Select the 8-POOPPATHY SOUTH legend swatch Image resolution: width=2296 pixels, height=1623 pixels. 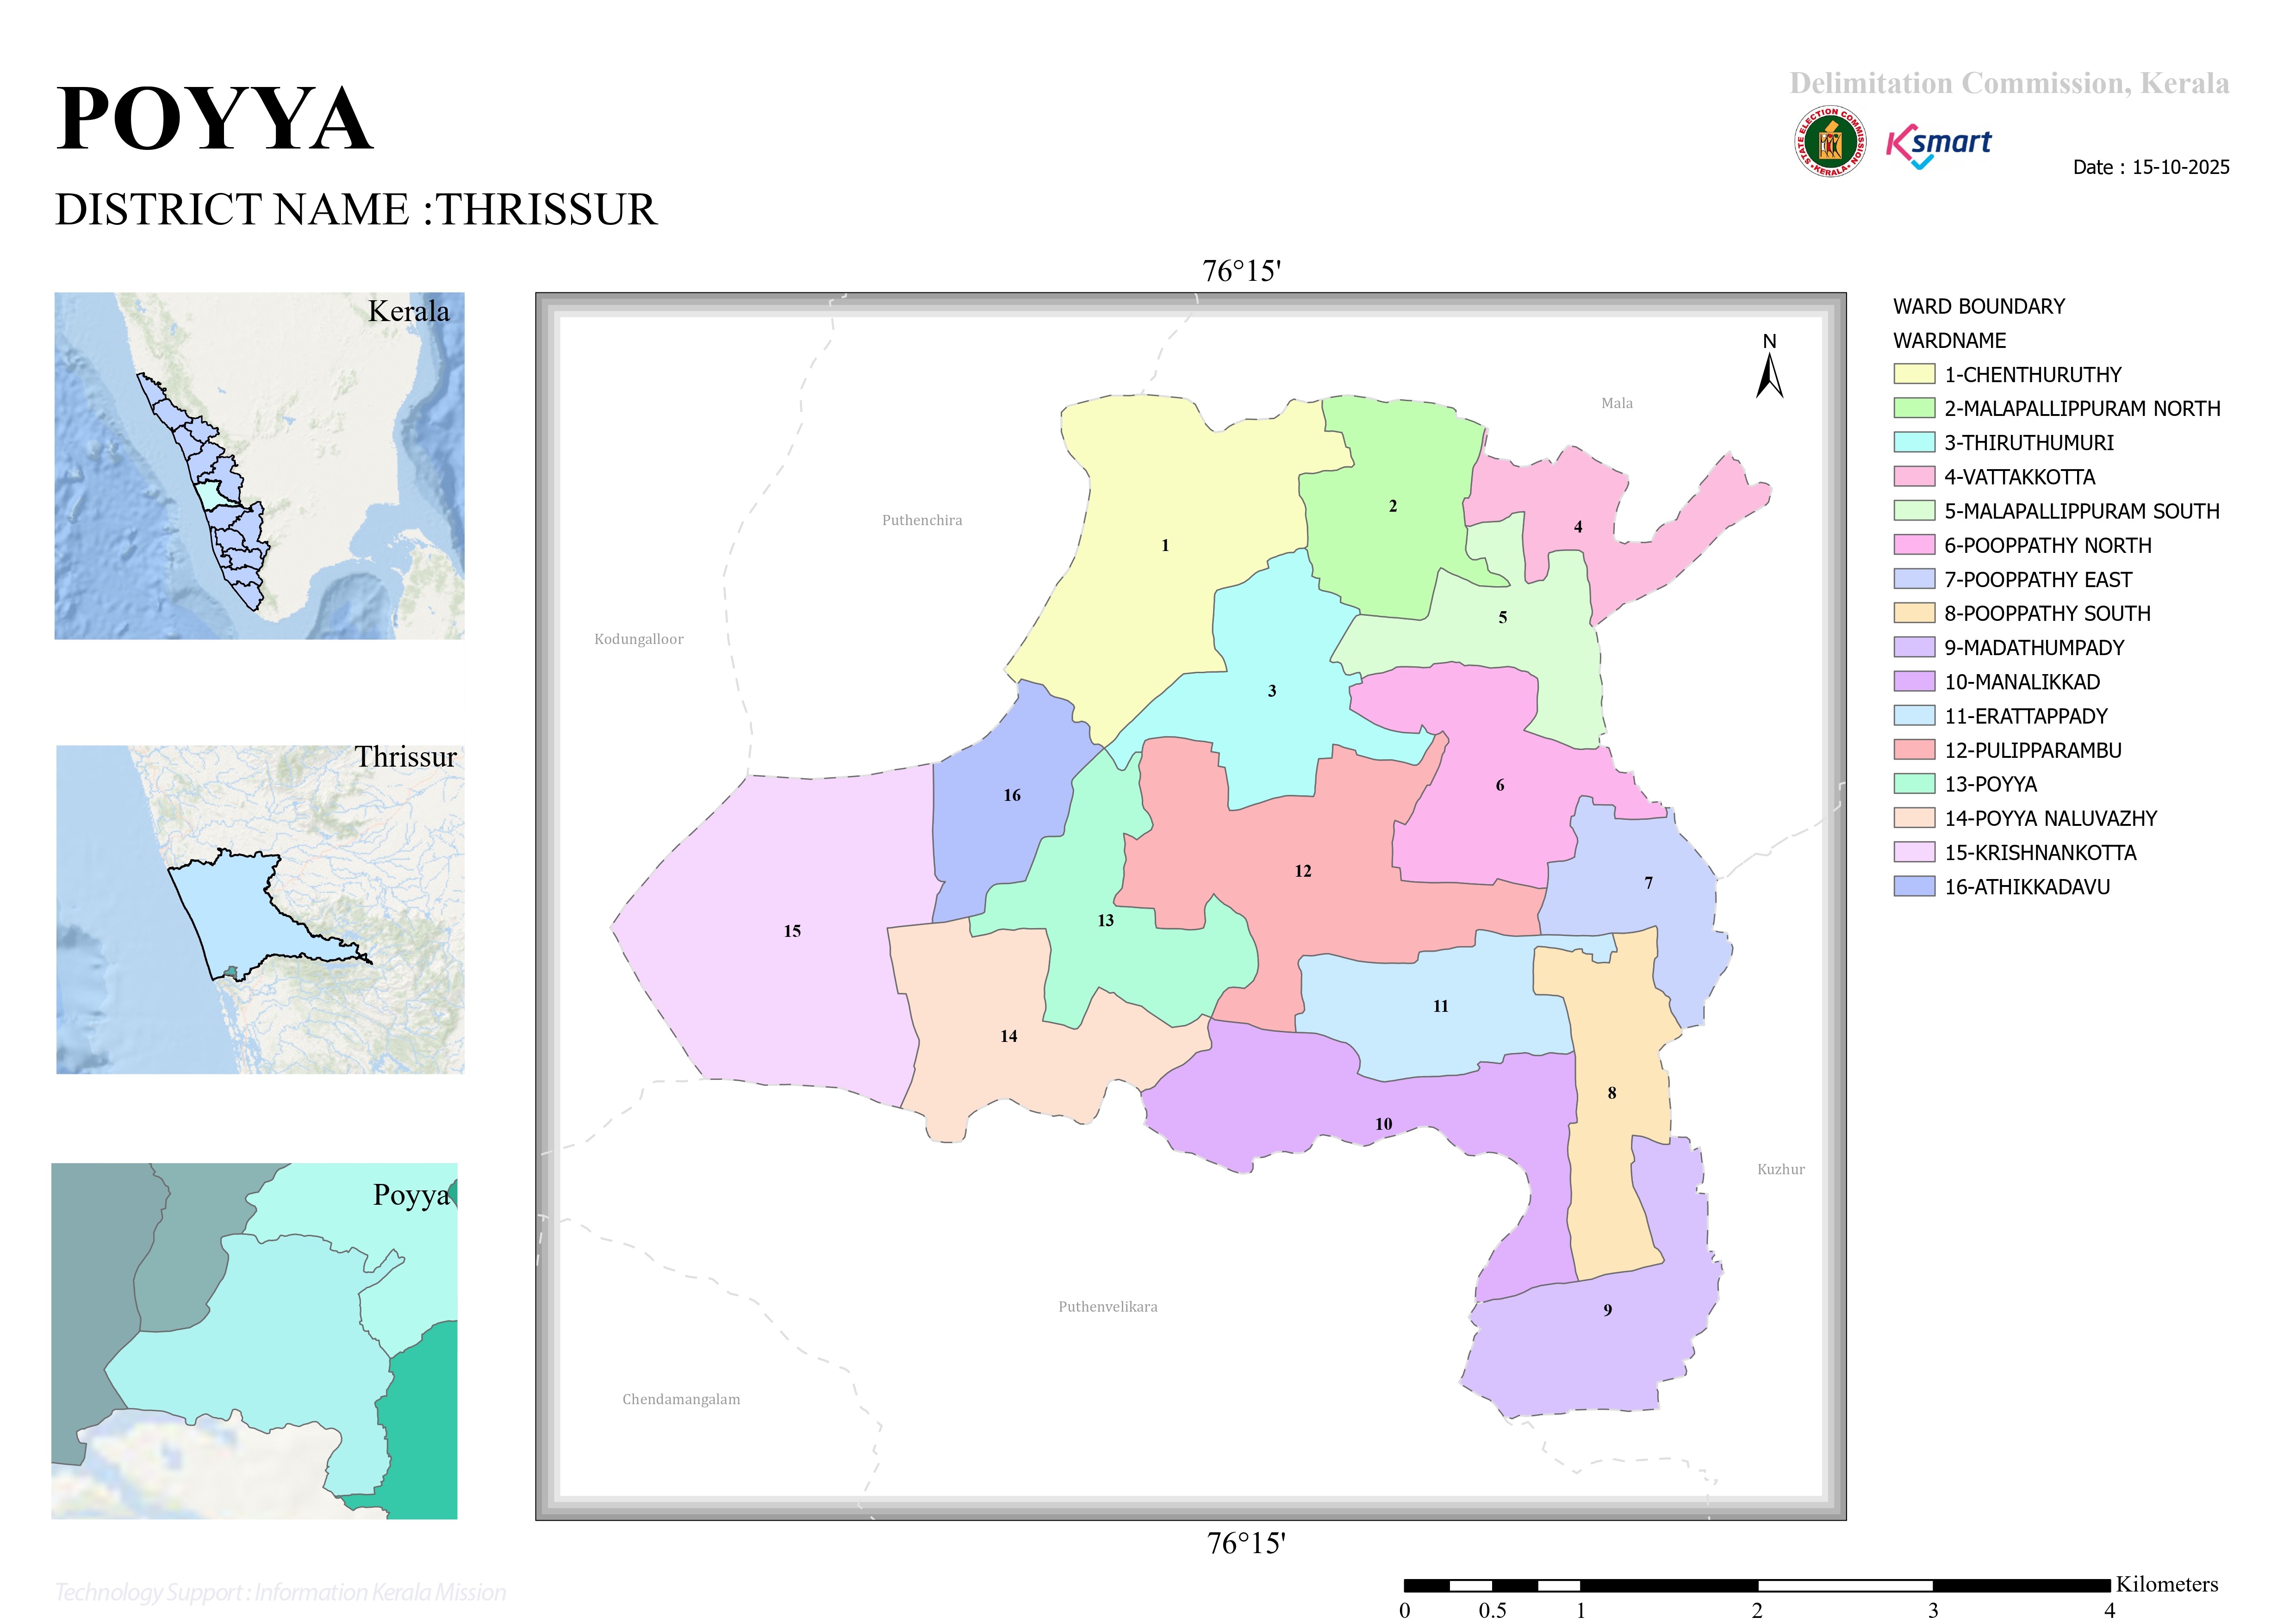pos(1914,613)
